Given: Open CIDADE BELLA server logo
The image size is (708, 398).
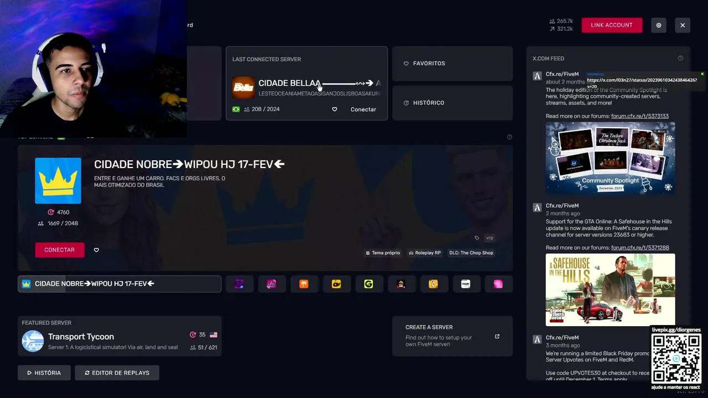Looking at the screenshot, I should click(243, 87).
